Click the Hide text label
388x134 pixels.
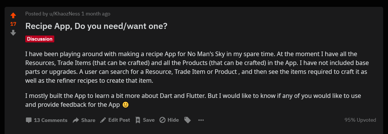pyautogui.click(x=173, y=120)
